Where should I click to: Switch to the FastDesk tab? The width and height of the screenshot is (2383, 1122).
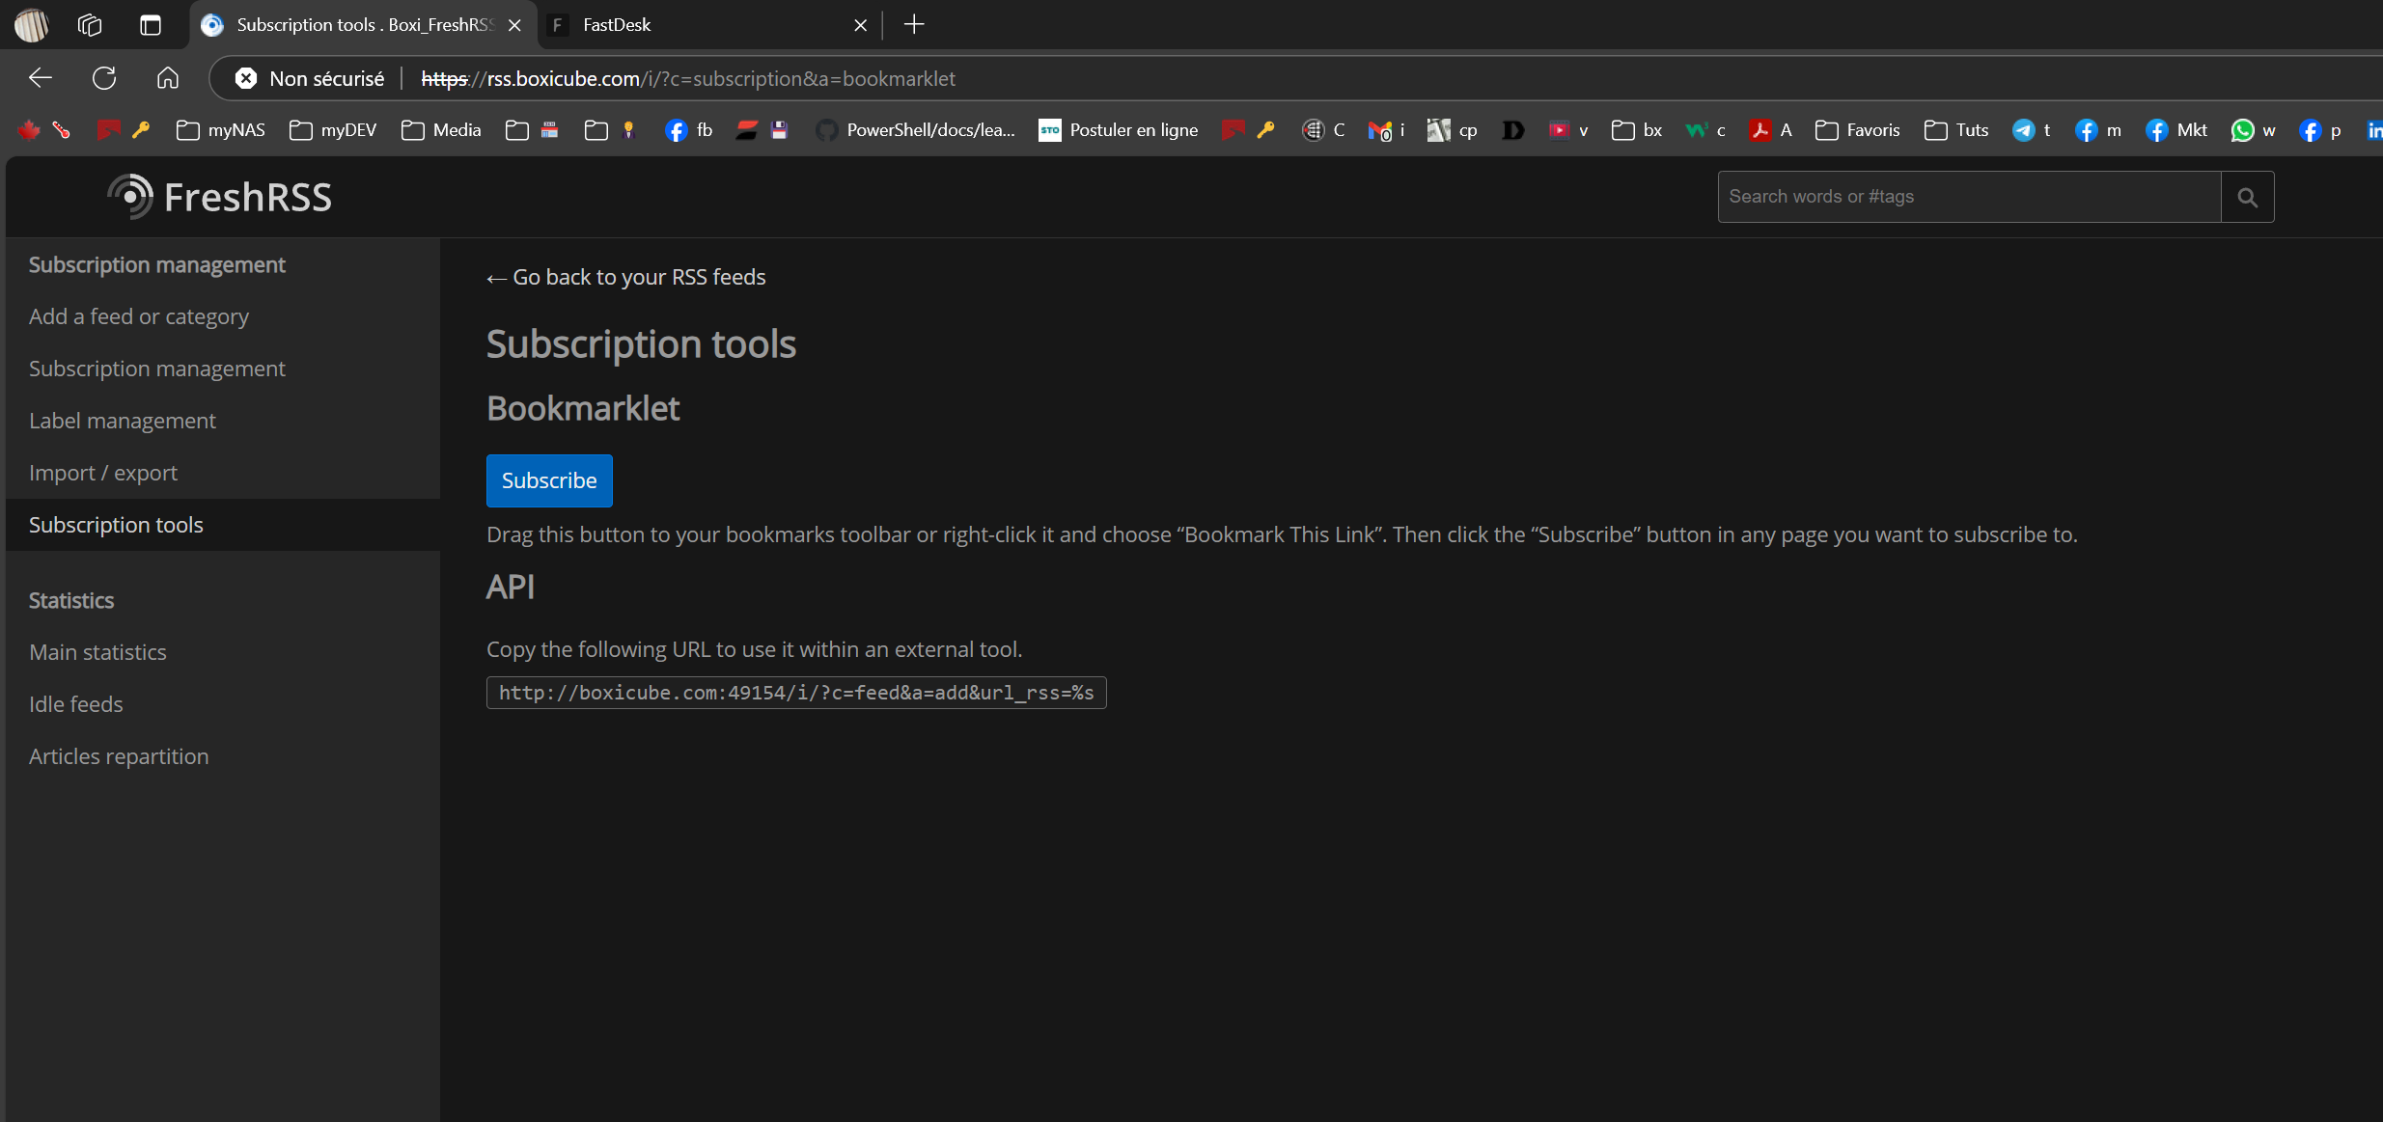pos(709,25)
